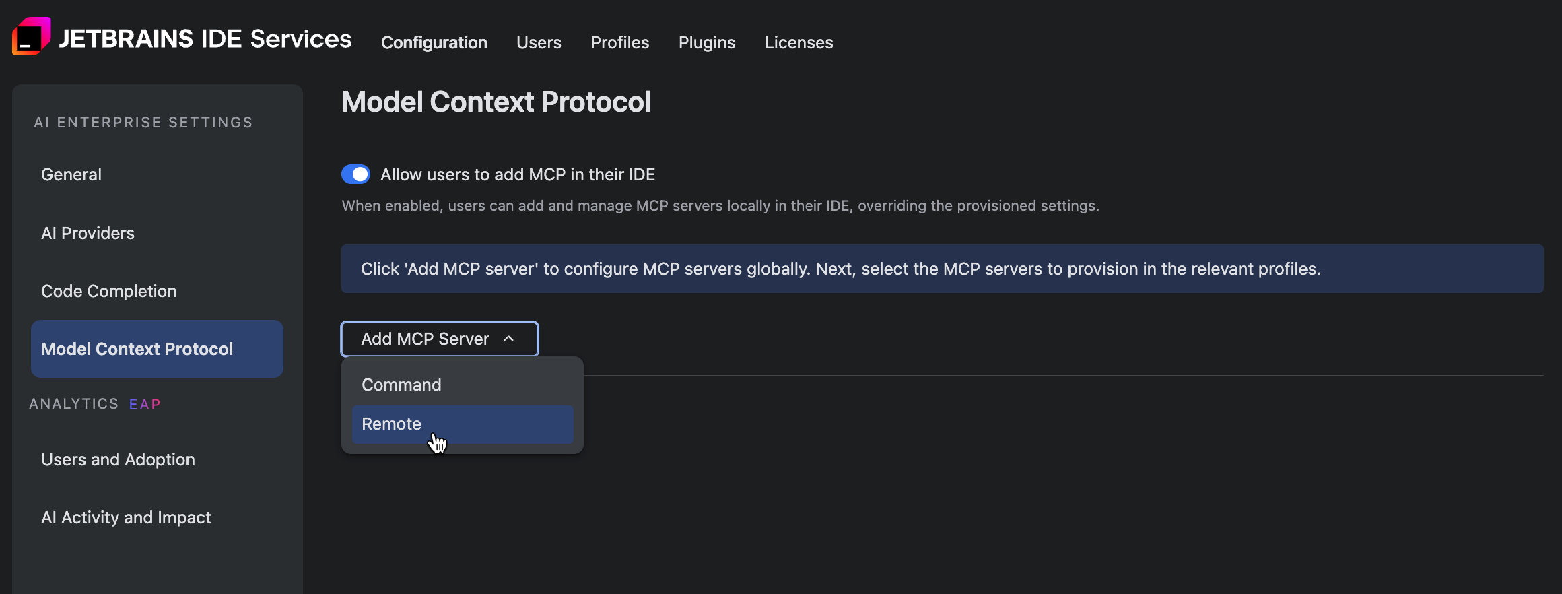This screenshot has height=594, width=1562.
Task: Collapse the Add MCP Server dropdown
Action: pos(440,339)
